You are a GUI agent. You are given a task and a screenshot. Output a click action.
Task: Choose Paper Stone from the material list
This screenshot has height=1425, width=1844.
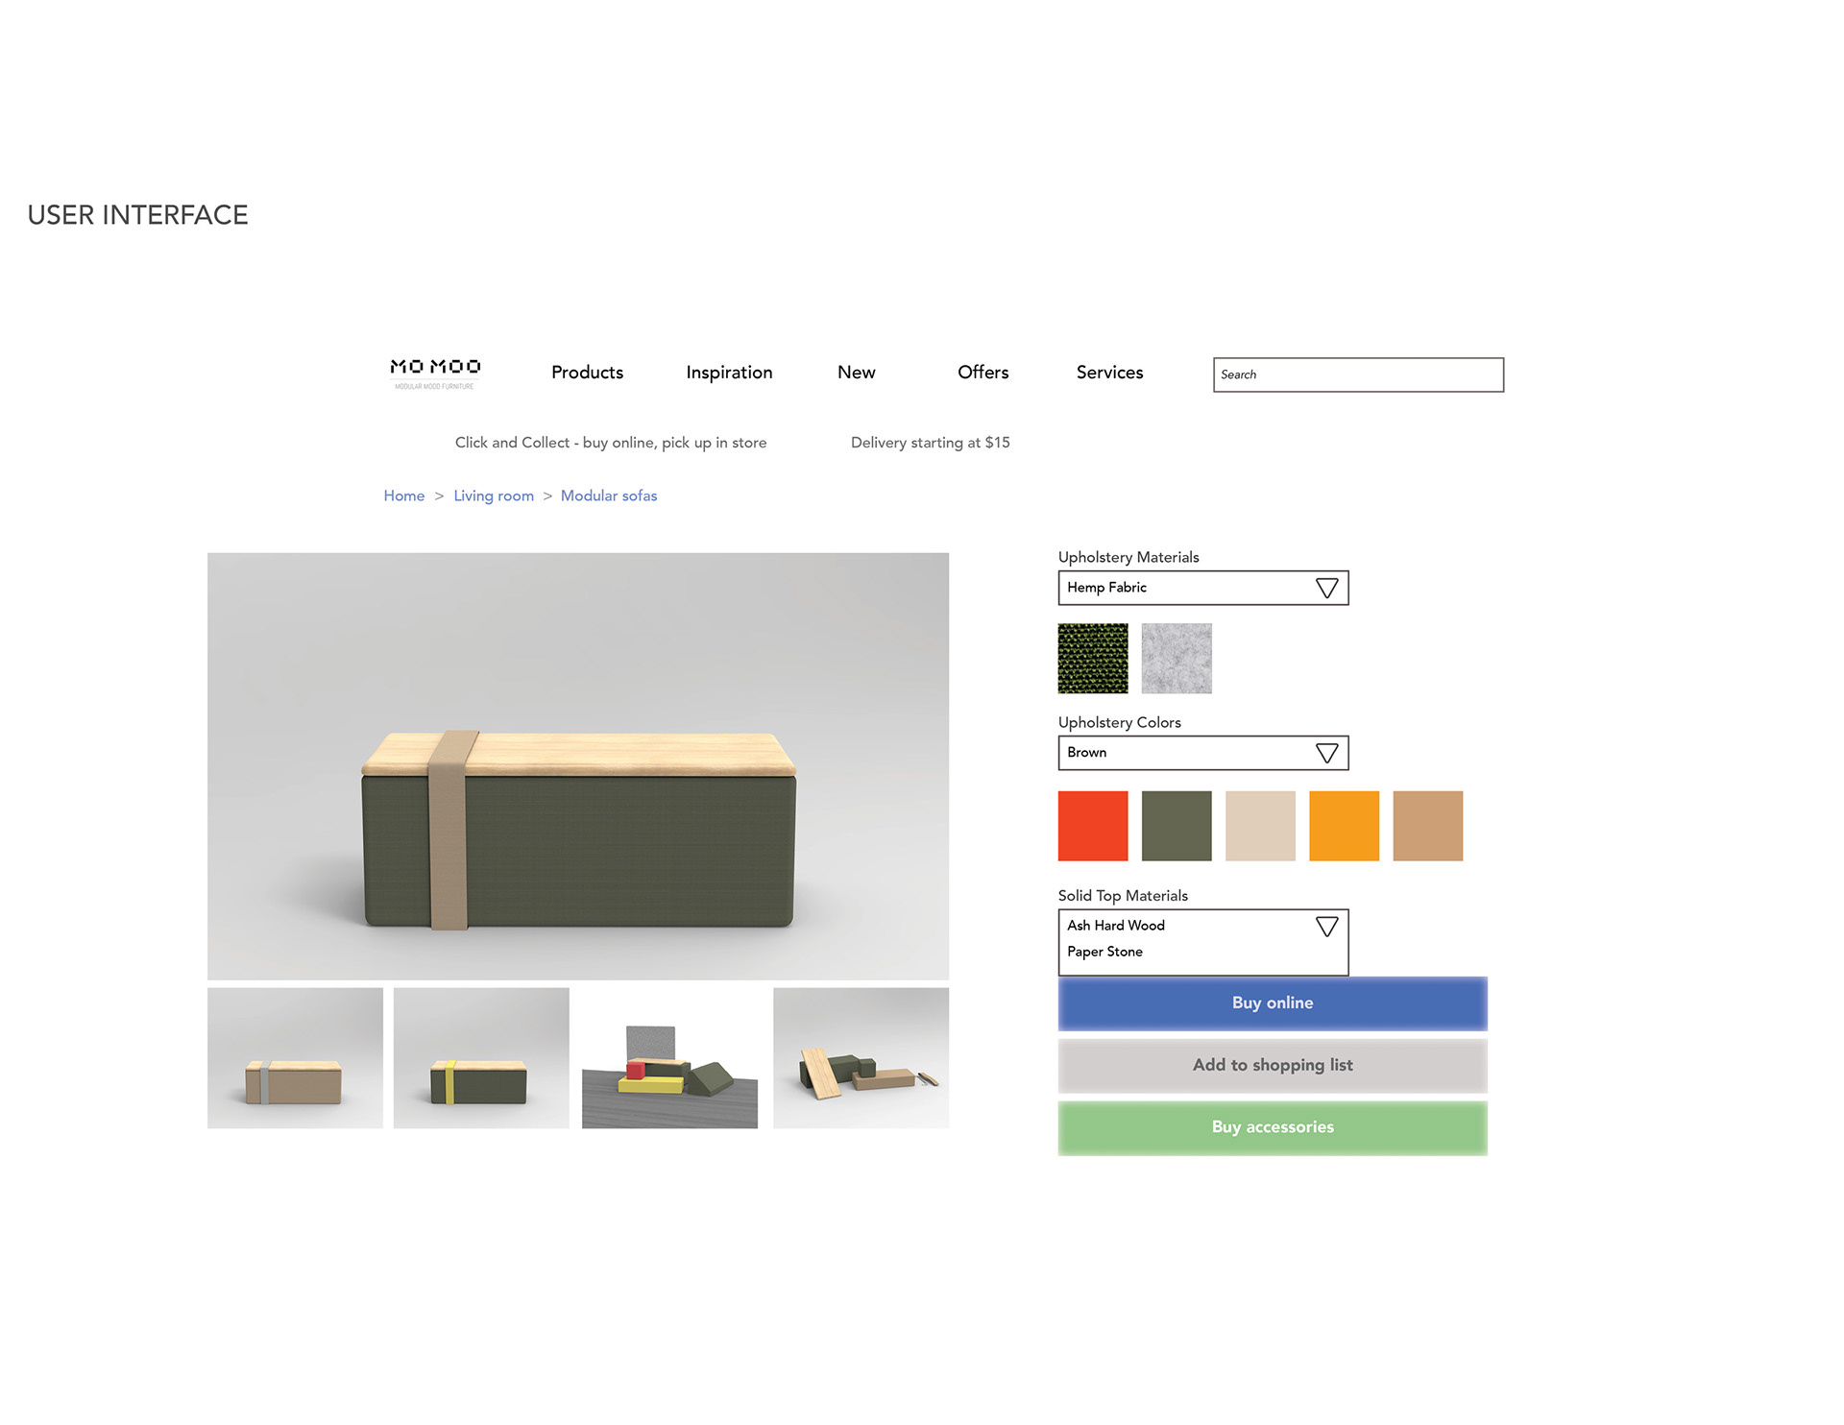click(x=1105, y=952)
